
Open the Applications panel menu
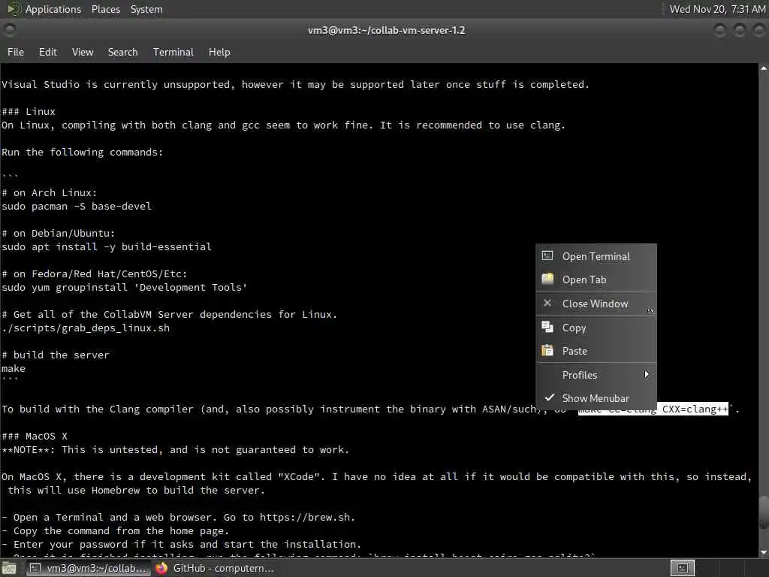click(x=53, y=9)
